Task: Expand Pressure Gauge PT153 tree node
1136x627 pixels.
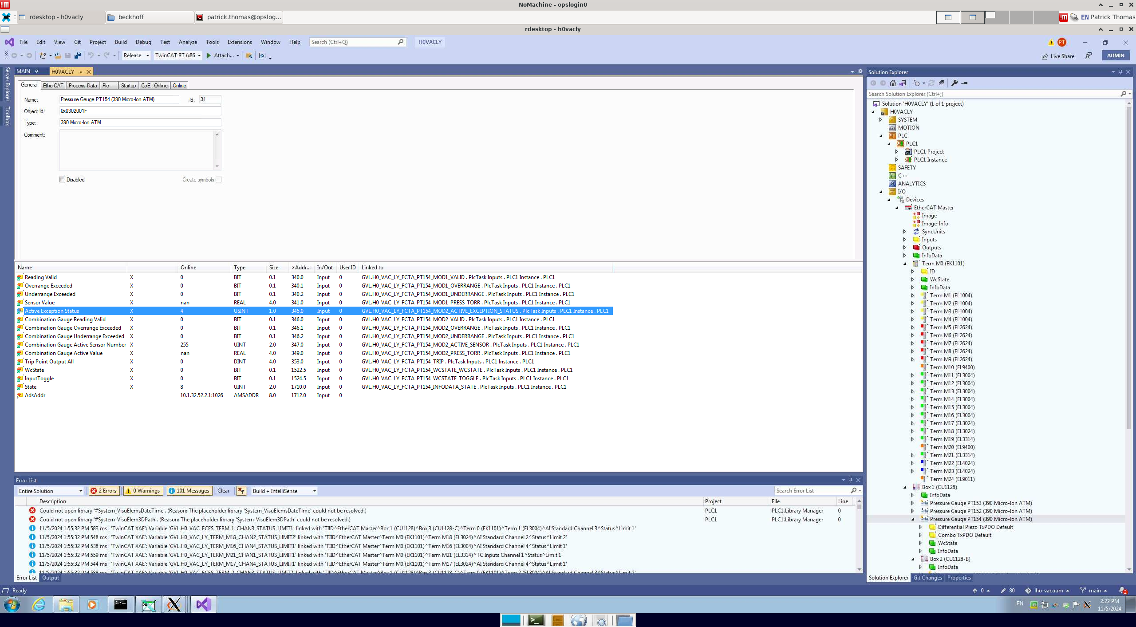Action: point(913,503)
